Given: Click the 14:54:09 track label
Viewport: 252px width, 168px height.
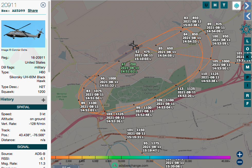Looking at the screenshot, I should [x=215, y=28].
